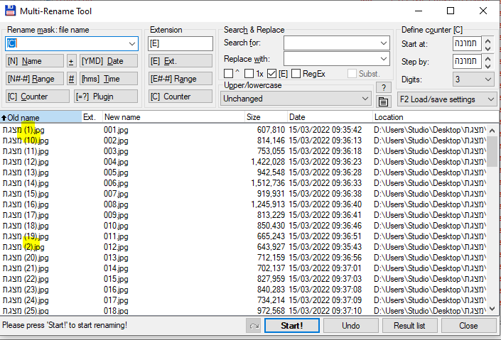
Task: Click the Multi-Rename Tool floppy disk icon
Action: (x=10, y=11)
